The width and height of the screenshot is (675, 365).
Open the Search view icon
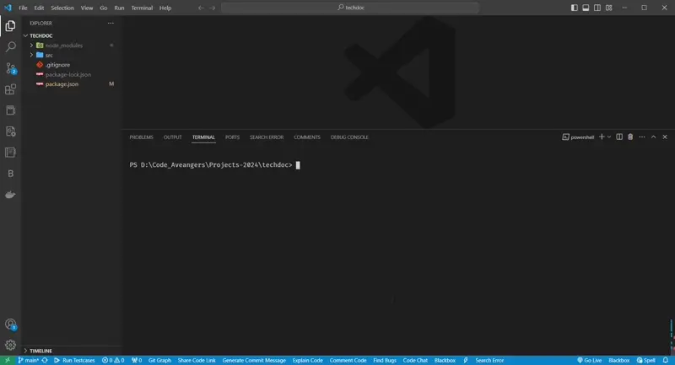tap(10, 47)
